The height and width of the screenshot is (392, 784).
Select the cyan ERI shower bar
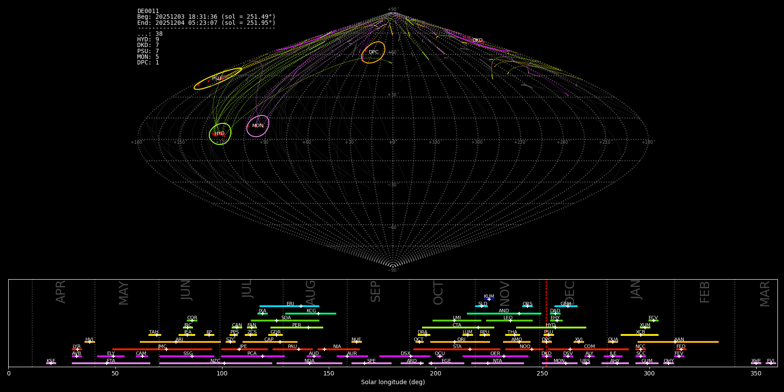(289, 306)
